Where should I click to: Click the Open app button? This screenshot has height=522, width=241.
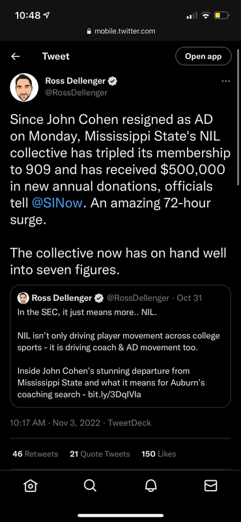pyautogui.click(x=203, y=56)
